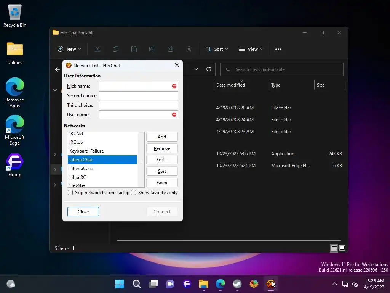This screenshot has height=293, width=390.
Task: Open the Utilities folder on desktop
Action: pos(15,53)
